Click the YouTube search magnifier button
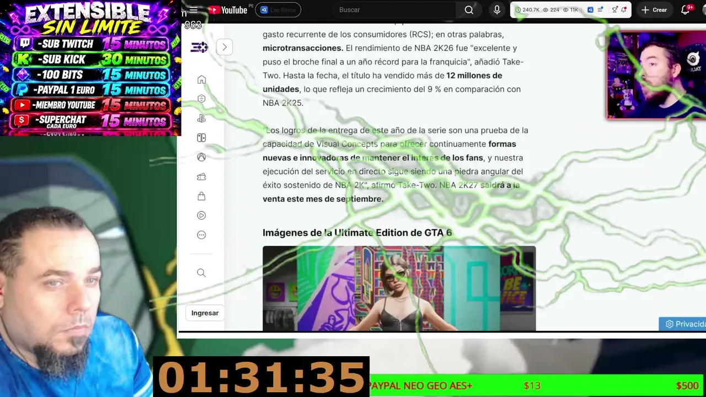The image size is (706, 397). pyautogui.click(x=469, y=10)
